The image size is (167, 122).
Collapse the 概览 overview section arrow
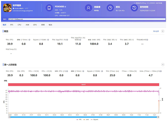click(x=163, y=32)
